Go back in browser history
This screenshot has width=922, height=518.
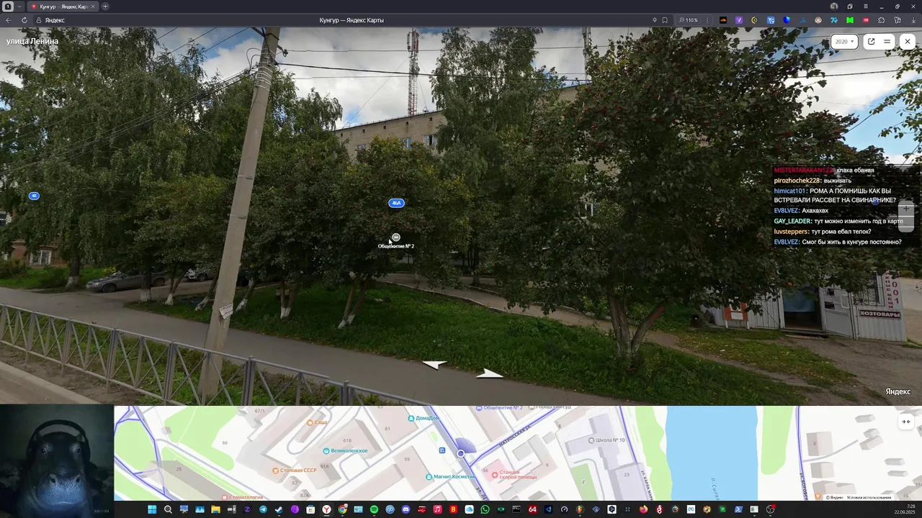tap(9, 20)
